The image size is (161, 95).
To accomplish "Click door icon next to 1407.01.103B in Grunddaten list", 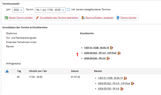I will click(111, 48).
